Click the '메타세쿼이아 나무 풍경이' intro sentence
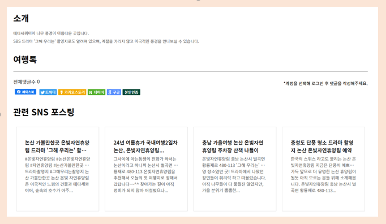This screenshot has width=386, height=224. pyautogui.click(x=51, y=33)
